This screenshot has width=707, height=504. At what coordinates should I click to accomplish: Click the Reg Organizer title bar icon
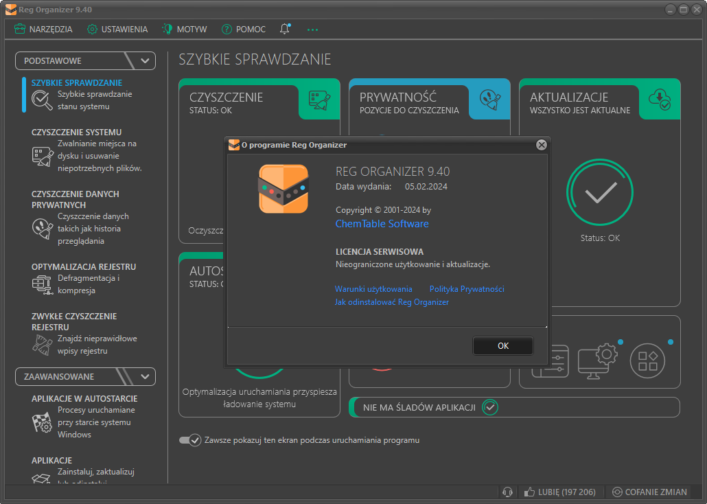(11, 10)
